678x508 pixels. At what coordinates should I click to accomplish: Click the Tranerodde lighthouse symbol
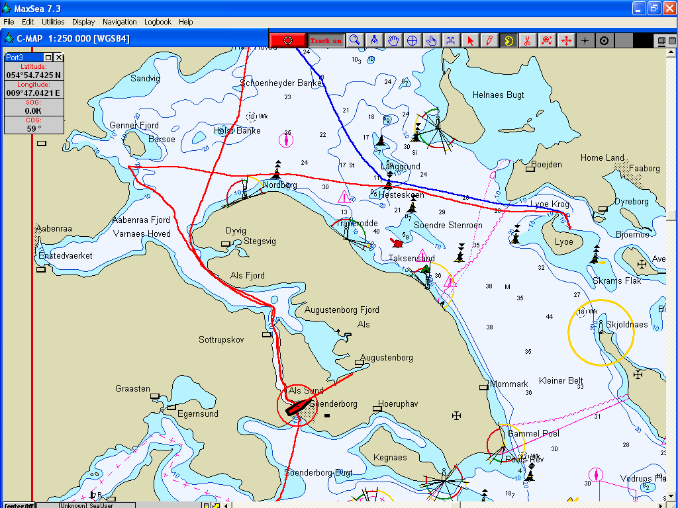pyautogui.click(x=346, y=233)
